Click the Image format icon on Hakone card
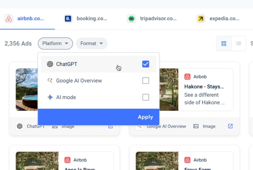Image resolution: width=253 pixels, height=170 pixels. pos(196,126)
